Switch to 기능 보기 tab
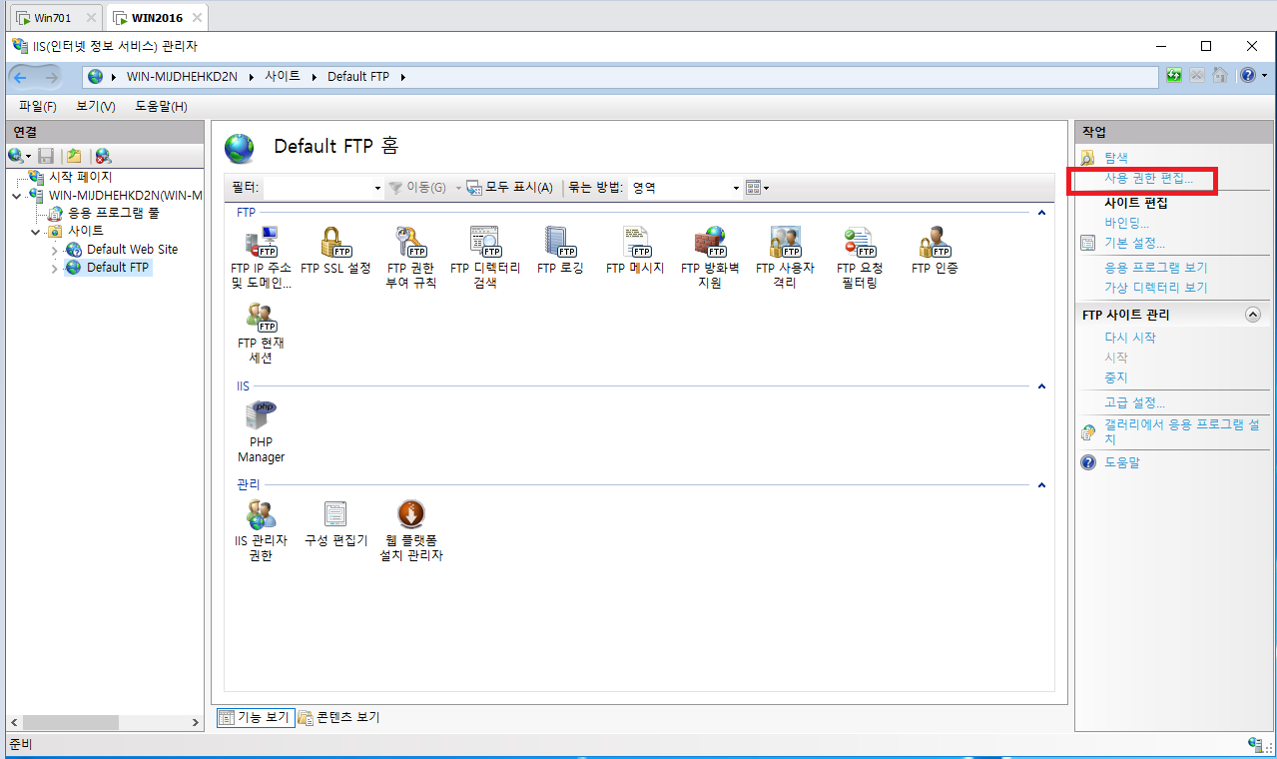 tap(256, 717)
